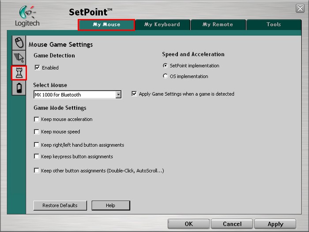The image size is (309, 232).
Task: Switch to the My Mouse tab
Action: click(106, 25)
